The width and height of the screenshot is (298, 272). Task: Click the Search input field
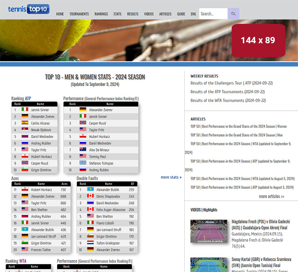(x=213, y=14)
